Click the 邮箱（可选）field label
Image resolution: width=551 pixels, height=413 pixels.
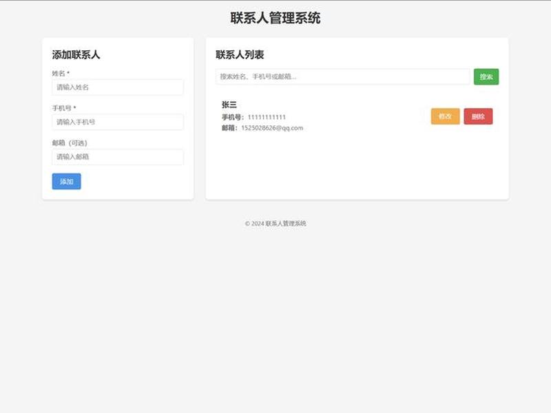pyautogui.click(x=70, y=142)
